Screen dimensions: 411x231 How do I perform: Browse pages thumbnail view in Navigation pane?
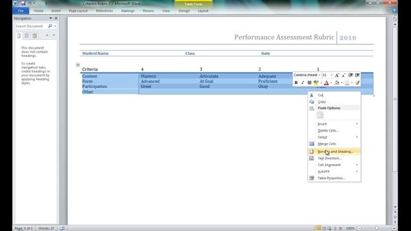(x=26, y=36)
